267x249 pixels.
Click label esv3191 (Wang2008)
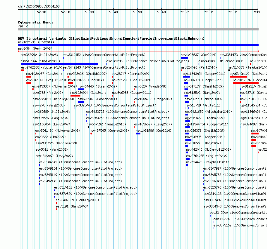coord(72,206)
